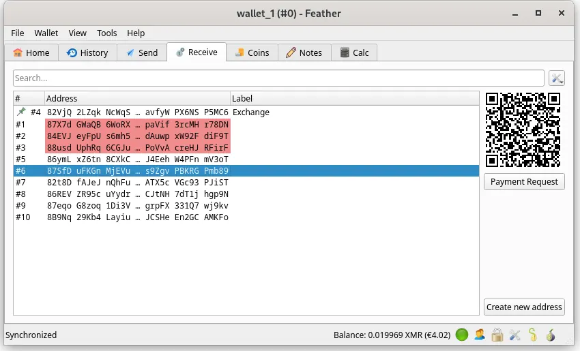The width and height of the screenshot is (580, 351).
Task: Click the Exchange label on address #4
Action: point(251,112)
